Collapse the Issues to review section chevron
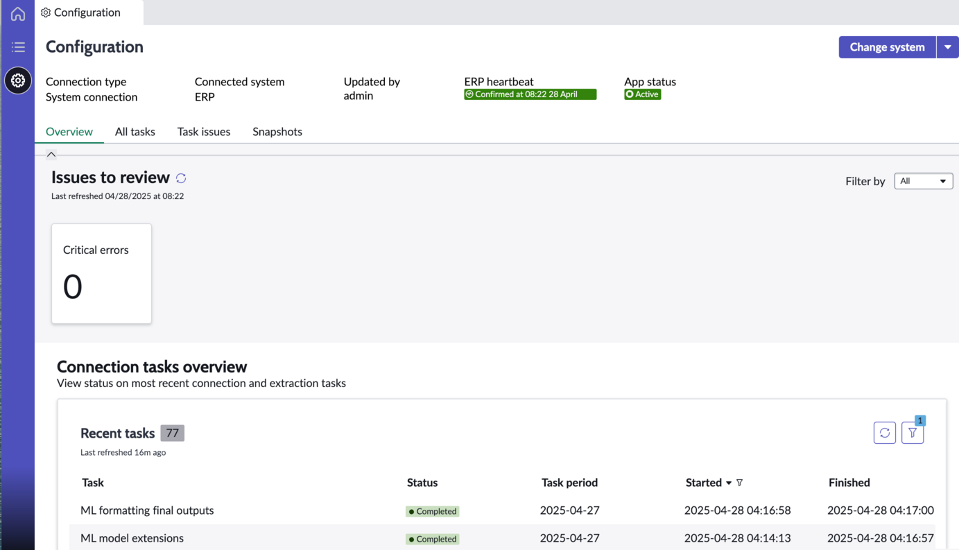This screenshot has width=959, height=550. coord(51,154)
